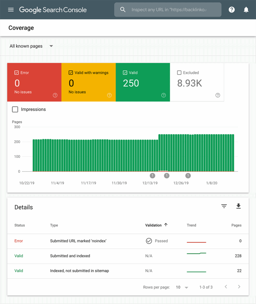256x304 pixels.
Task: Click the help icon on the Valid card
Action: click(163, 95)
